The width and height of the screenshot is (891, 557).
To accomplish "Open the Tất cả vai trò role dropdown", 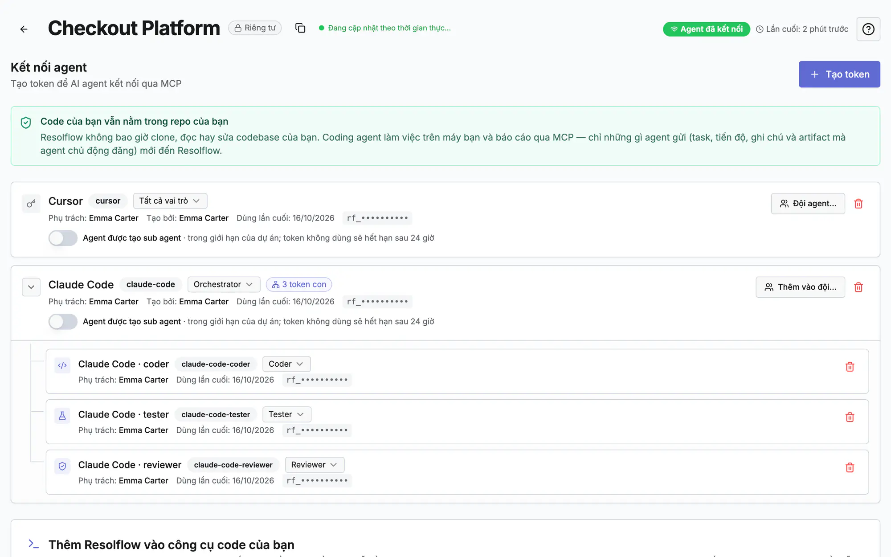I will point(170,201).
